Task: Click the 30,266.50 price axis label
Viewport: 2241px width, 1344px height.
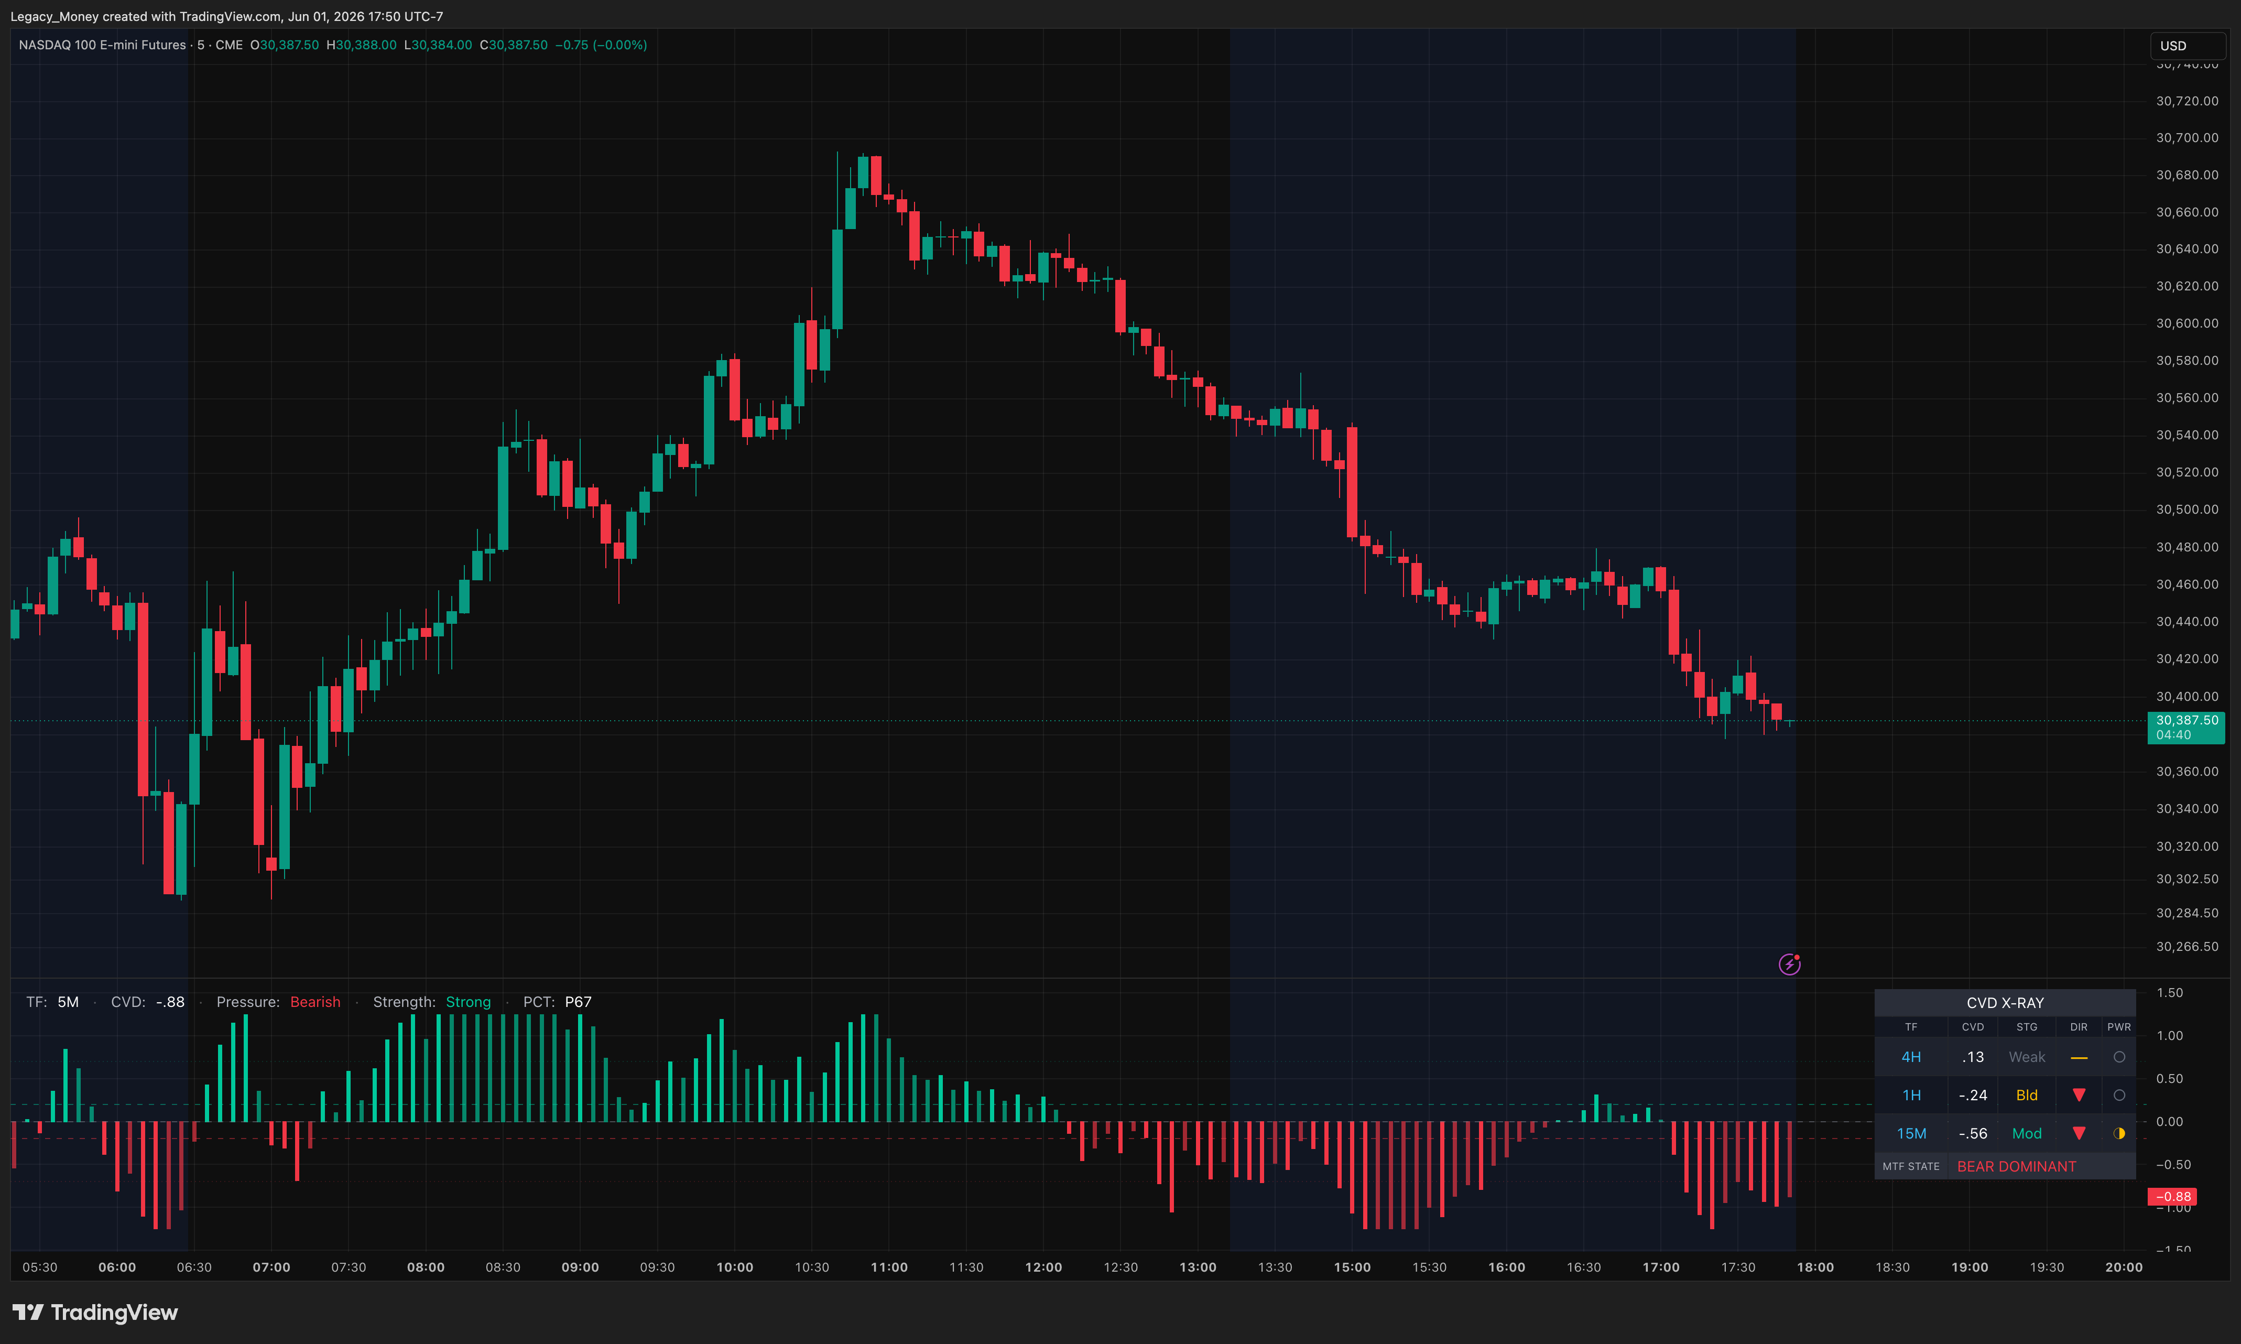Action: [x=2186, y=947]
